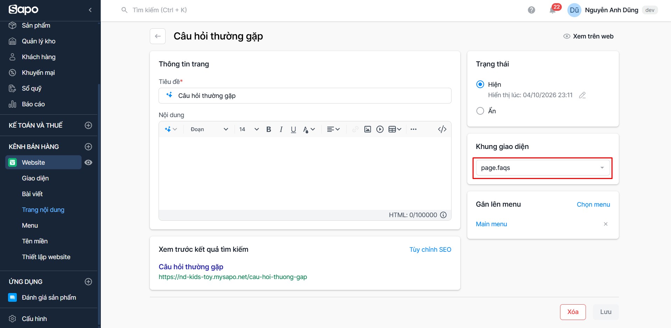Click the disabled link icon in the editor toolbar

click(x=355, y=129)
